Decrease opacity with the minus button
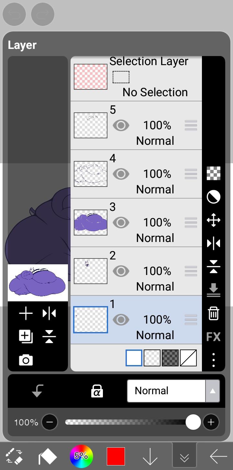This screenshot has height=470, width=233. point(50,422)
